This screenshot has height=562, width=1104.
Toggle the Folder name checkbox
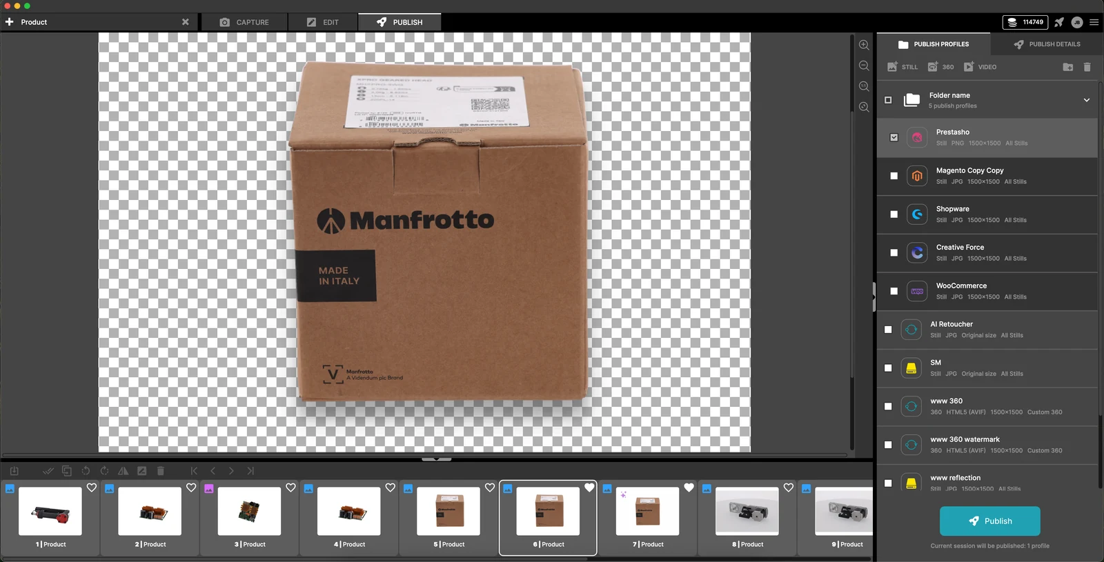tap(888, 100)
